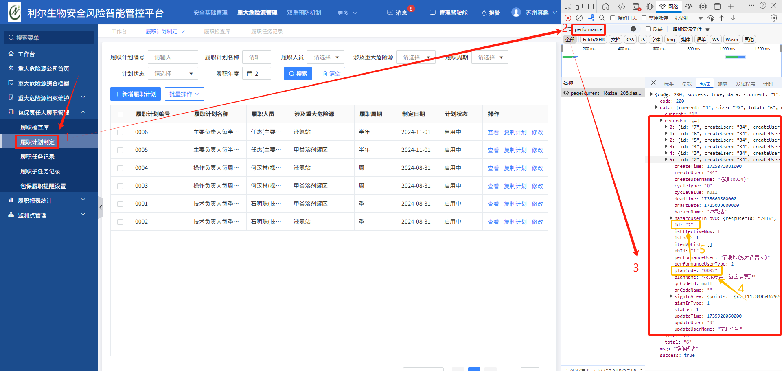The width and height of the screenshot is (782, 371).
Task: Switch to 响应 response tab
Action: click(x=722, y=84)
